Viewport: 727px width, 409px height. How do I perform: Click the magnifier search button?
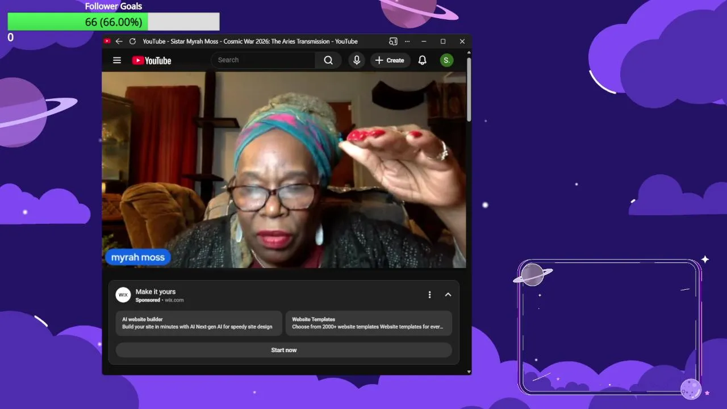coord(328,60)
